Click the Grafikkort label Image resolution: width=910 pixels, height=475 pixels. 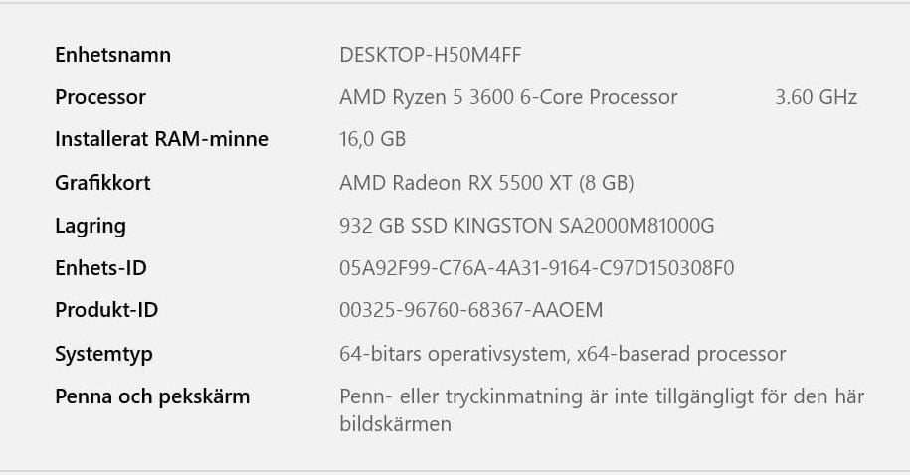tap(102, 183)
